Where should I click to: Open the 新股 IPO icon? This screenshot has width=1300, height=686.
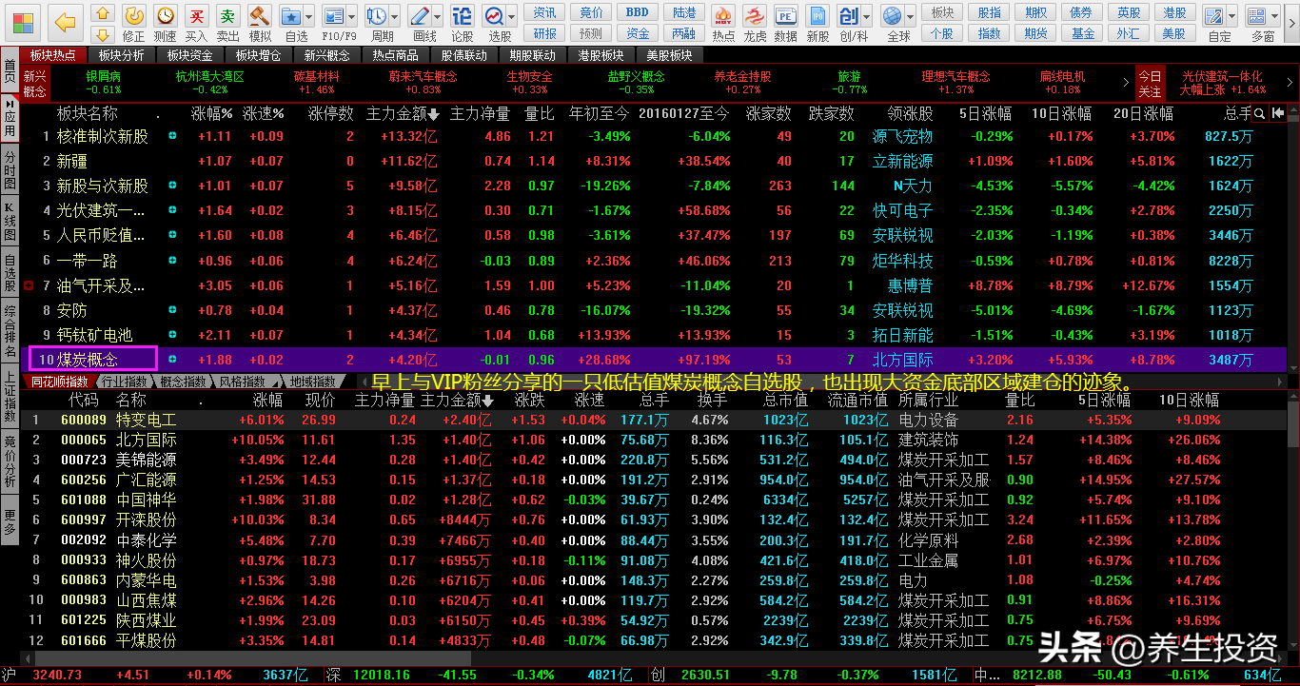817,16
